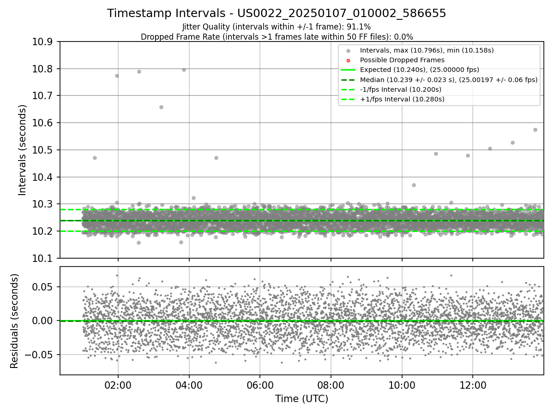The width and height of the screenshot is (554, 415).
Task: Click the highest outlier point near 10.8 seconds
Action: (x=184, y=70)
